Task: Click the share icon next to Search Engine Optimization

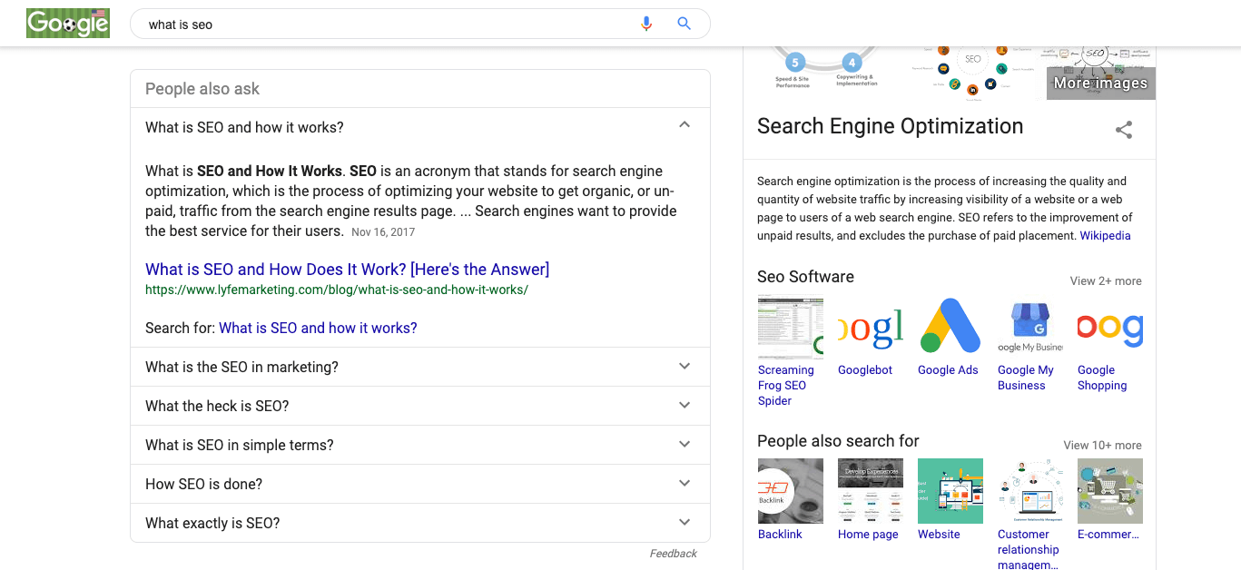Action: tap(1124, 130)
